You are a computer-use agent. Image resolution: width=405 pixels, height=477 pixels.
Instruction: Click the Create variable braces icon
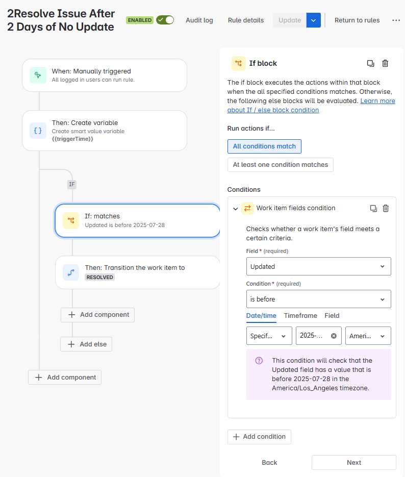38,131
